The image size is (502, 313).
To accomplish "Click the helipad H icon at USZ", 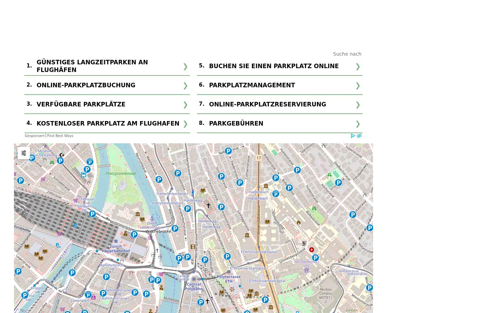I will (307, 270).
